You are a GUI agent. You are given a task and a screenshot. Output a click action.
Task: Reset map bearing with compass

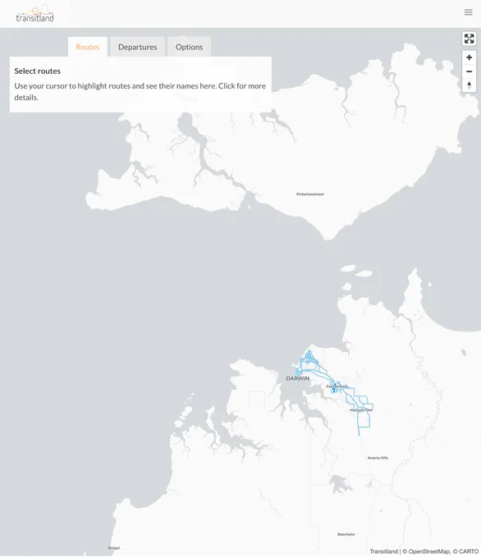[469, 85]
